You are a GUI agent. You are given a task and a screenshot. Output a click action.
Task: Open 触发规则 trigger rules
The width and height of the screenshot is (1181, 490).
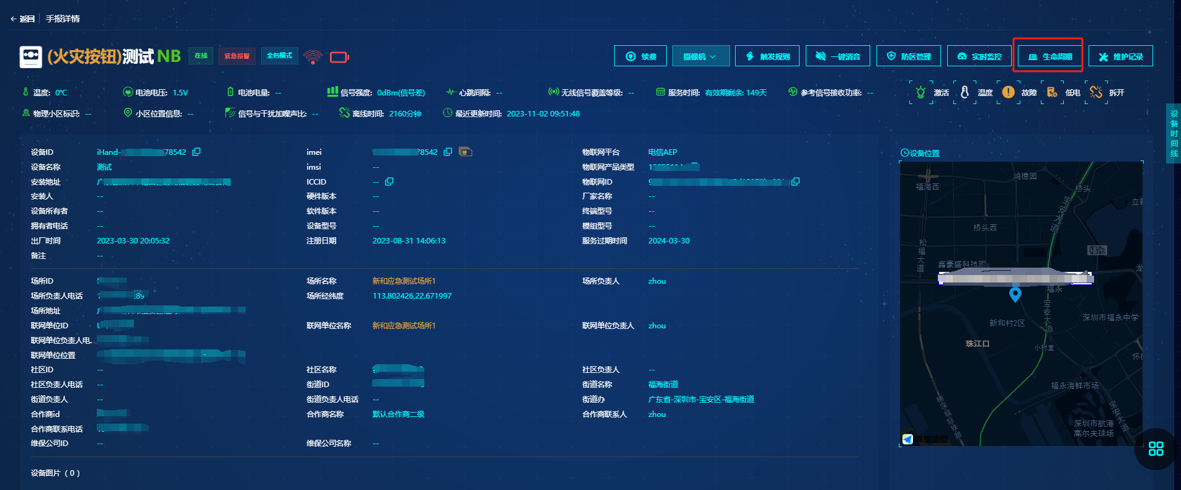click(x=767, y=56)
